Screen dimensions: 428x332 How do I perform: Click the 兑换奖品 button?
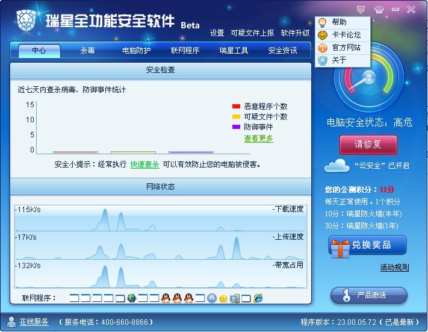pyautogui.click(x=368, y=245)
